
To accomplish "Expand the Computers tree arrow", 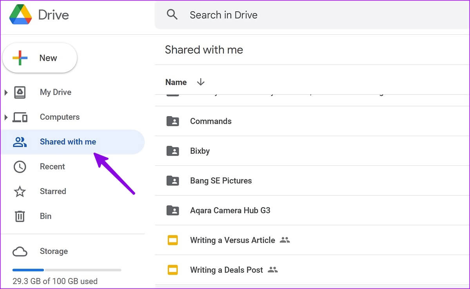I will (x=6, y=117).
